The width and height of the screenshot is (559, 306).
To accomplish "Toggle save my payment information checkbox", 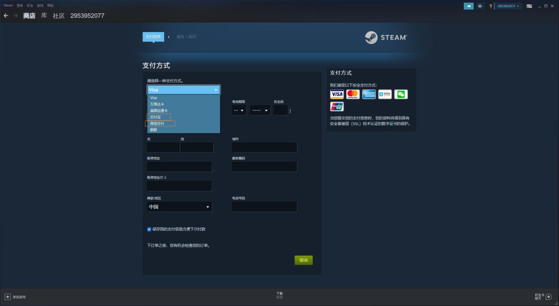I will [149, 229].
